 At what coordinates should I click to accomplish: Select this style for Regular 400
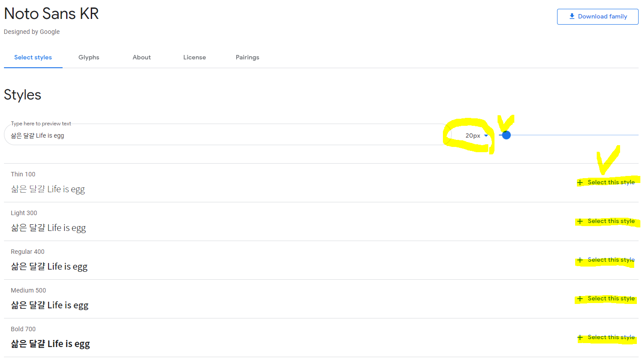click(606, 260)
